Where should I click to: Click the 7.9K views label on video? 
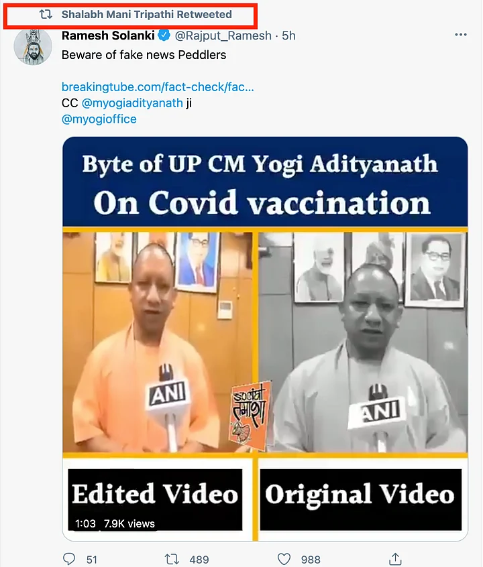[x=129, y=523]
